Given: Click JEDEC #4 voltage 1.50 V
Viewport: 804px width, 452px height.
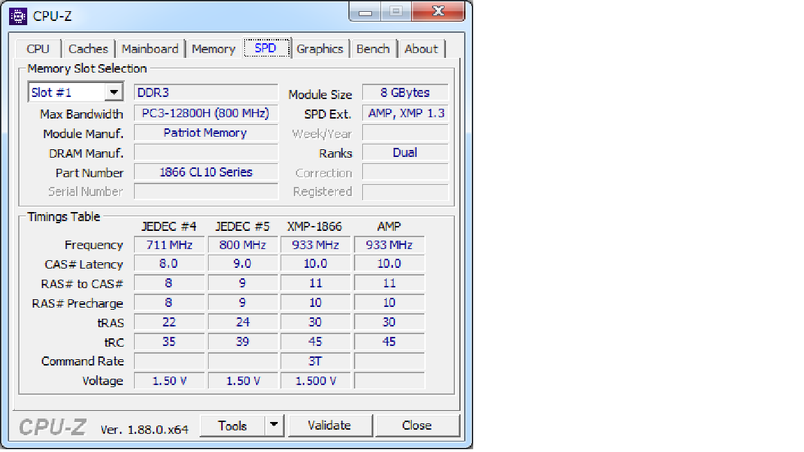Looking at the screenshot, I should point(169,381).
